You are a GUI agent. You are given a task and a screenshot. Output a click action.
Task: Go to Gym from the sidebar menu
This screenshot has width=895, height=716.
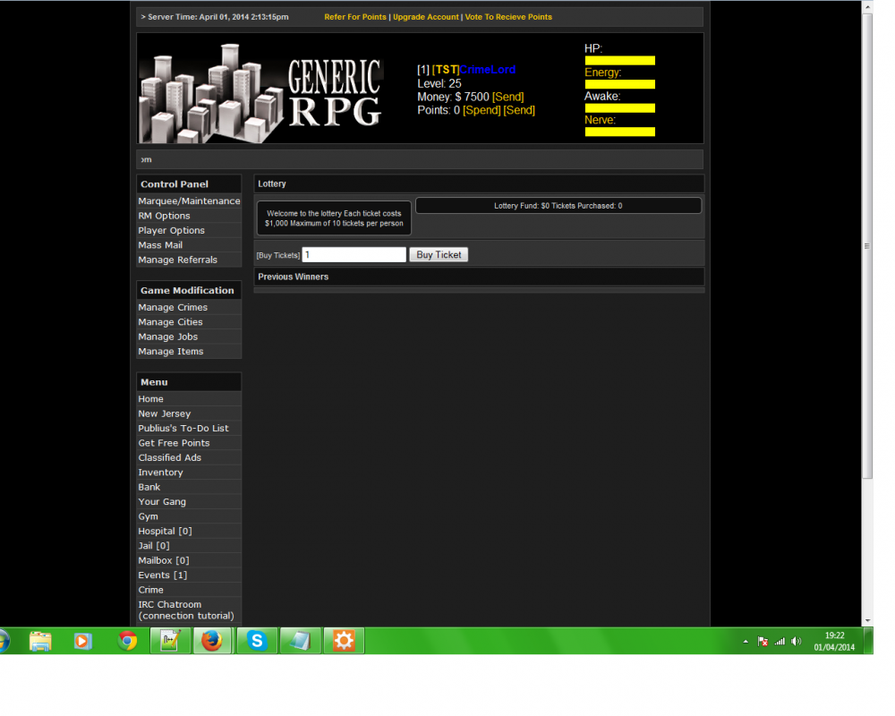pyautogui.click(x=149, y=516)
